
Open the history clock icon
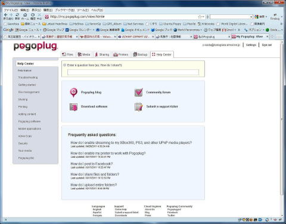[x=33, y=15]
